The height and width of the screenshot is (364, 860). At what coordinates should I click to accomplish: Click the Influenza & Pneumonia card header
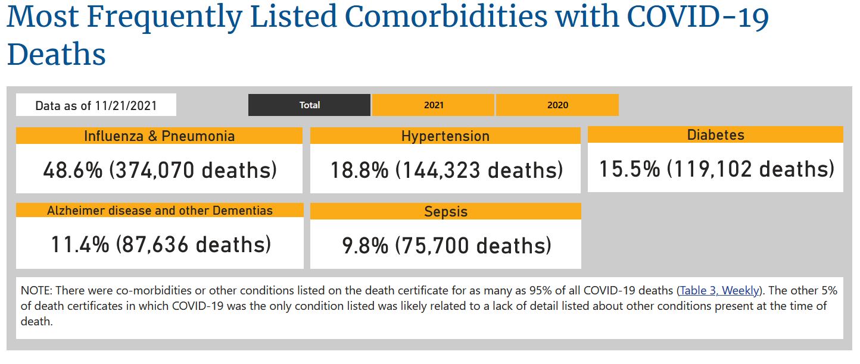pos(159,136)
